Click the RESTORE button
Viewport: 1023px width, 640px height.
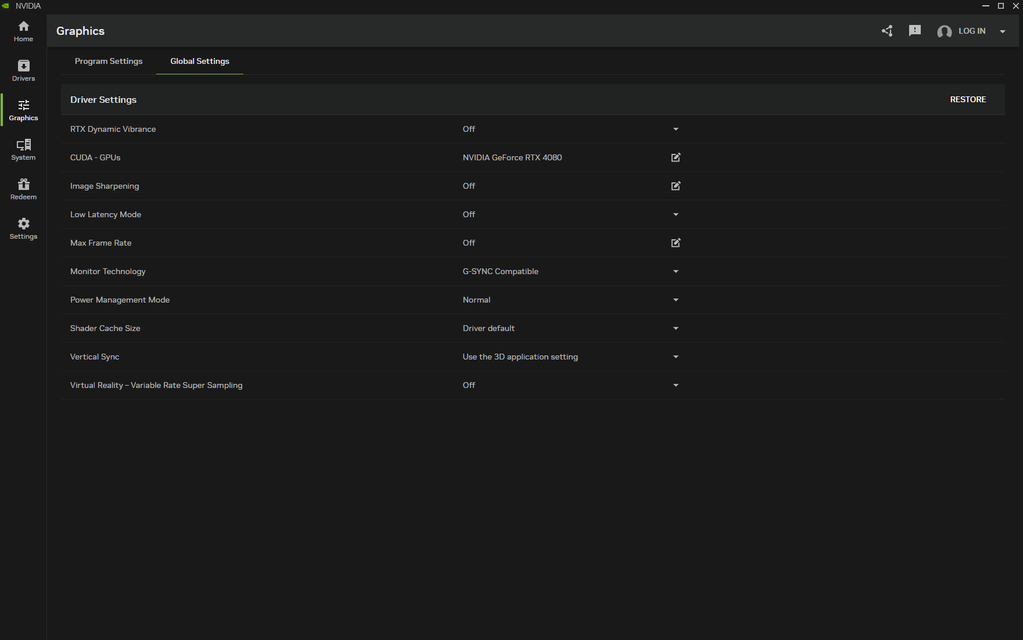tap(968, 99)
